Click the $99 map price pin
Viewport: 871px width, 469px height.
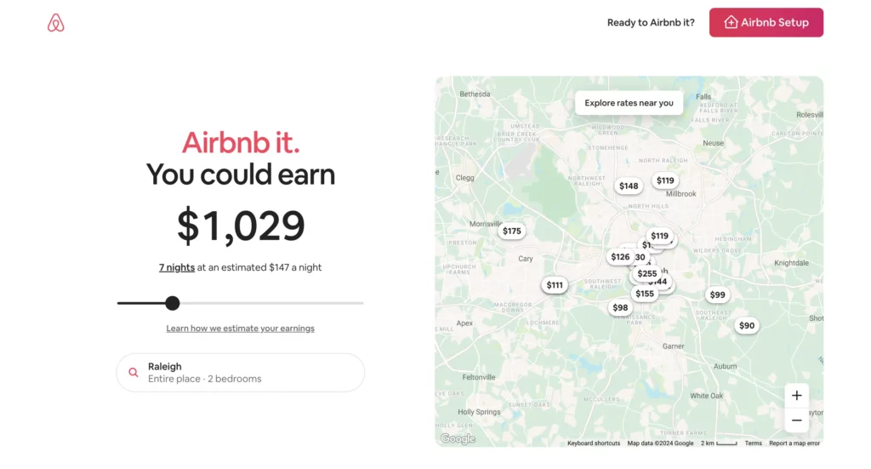point(717,295)
